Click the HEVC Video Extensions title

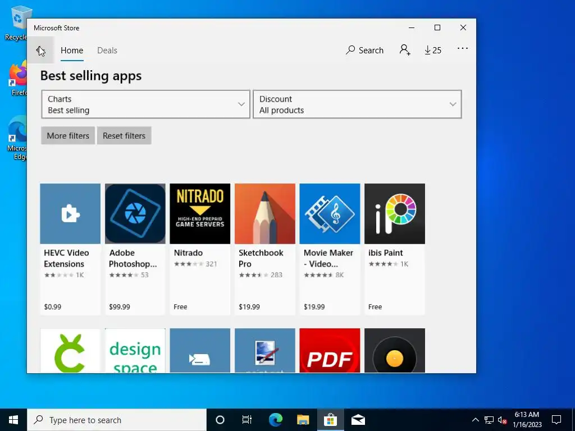[66, 258]
